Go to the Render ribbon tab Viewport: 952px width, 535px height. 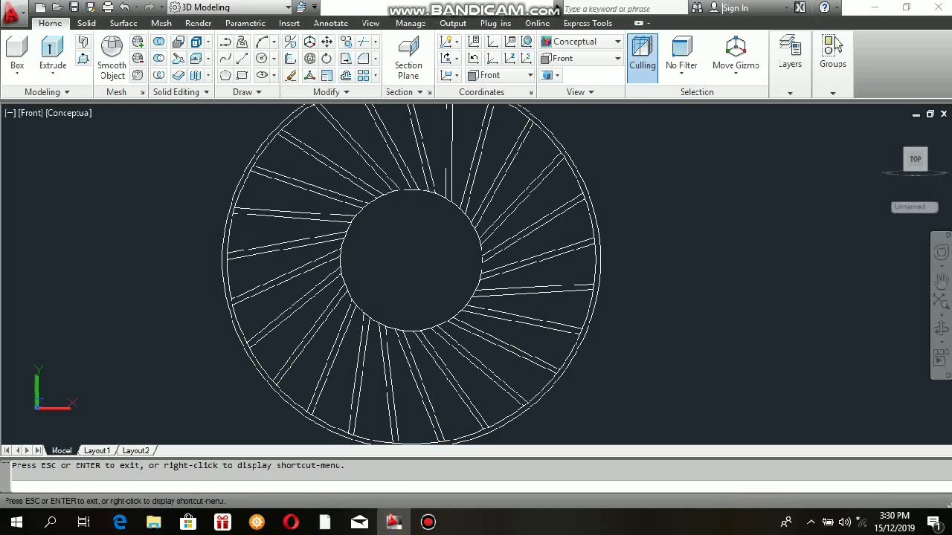198,23
